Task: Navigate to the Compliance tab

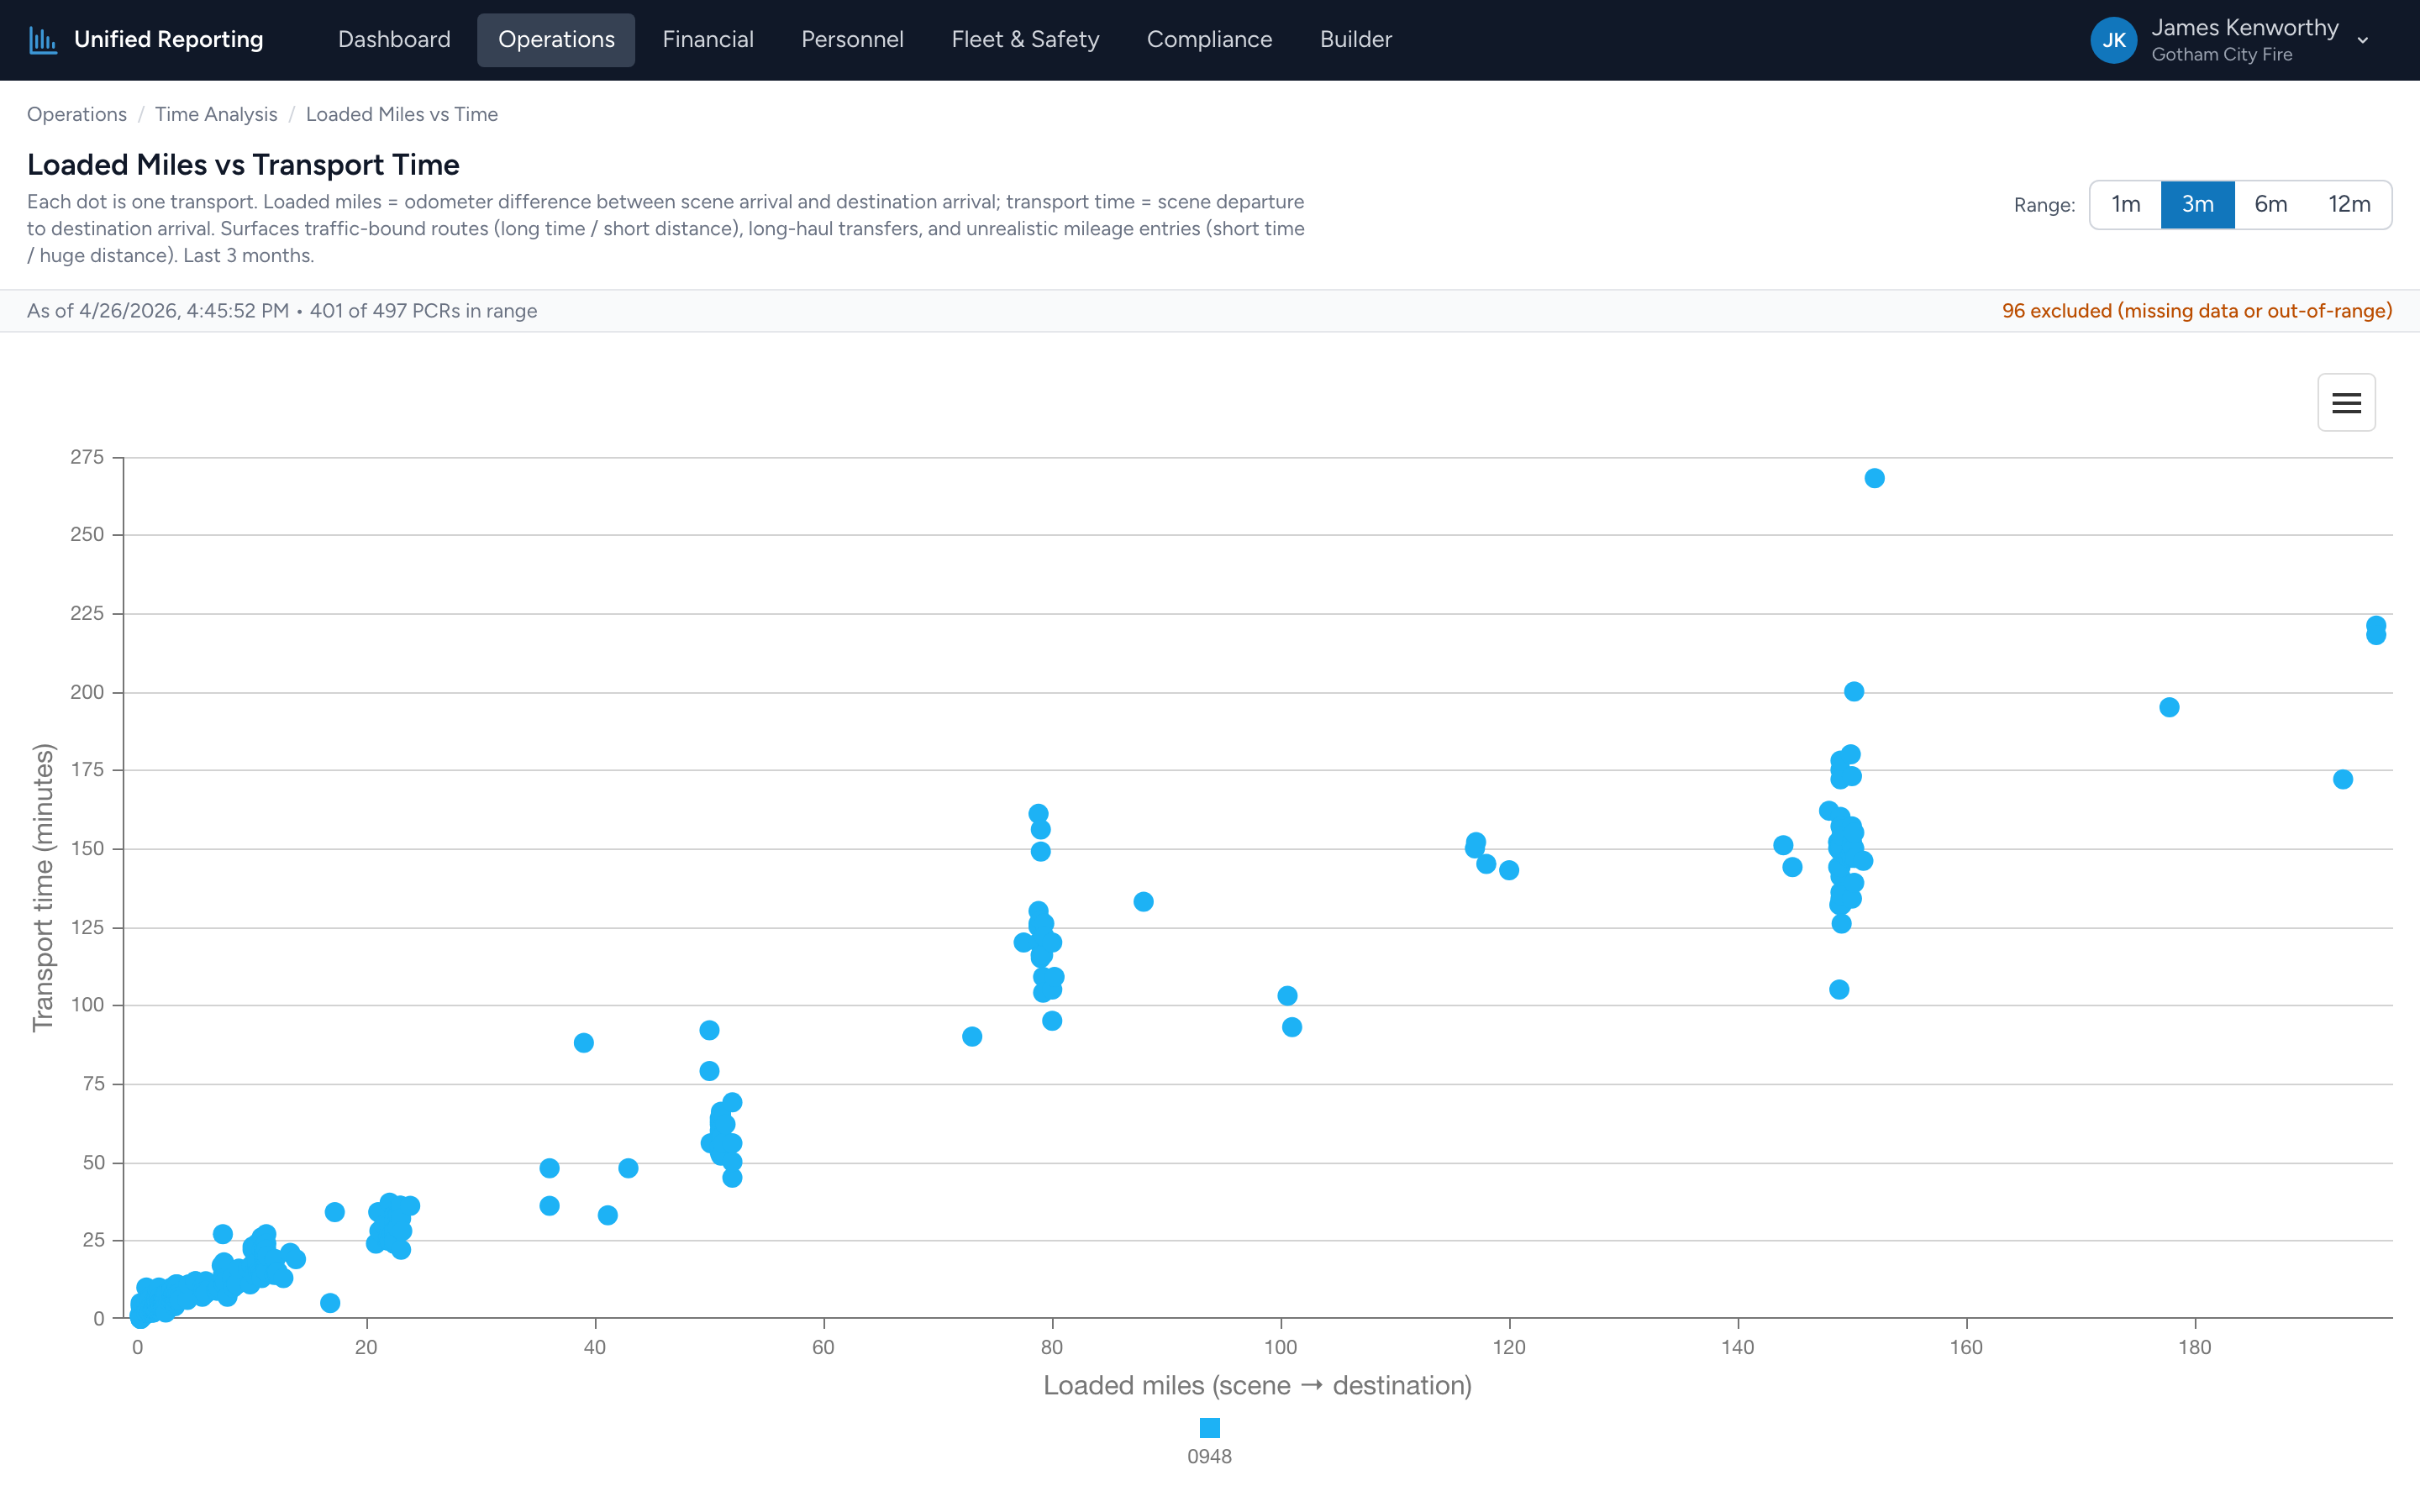Action: 1209,40
